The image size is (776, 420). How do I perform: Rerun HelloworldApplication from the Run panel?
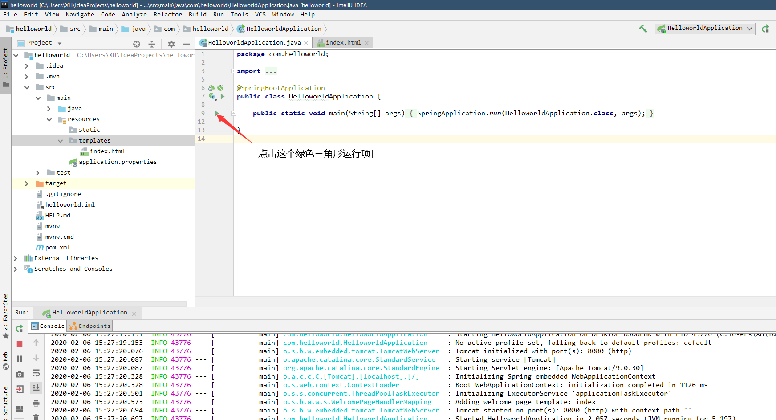tap(20, 329)
